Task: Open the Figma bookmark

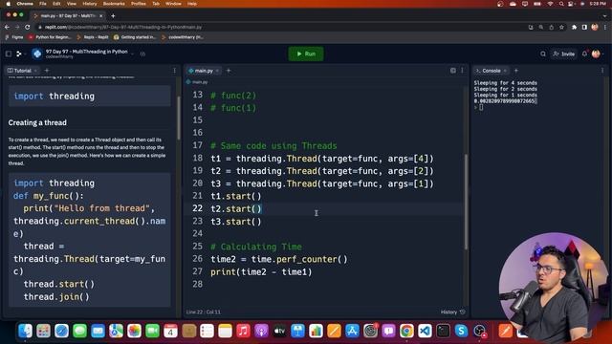Action: [14, 37]
